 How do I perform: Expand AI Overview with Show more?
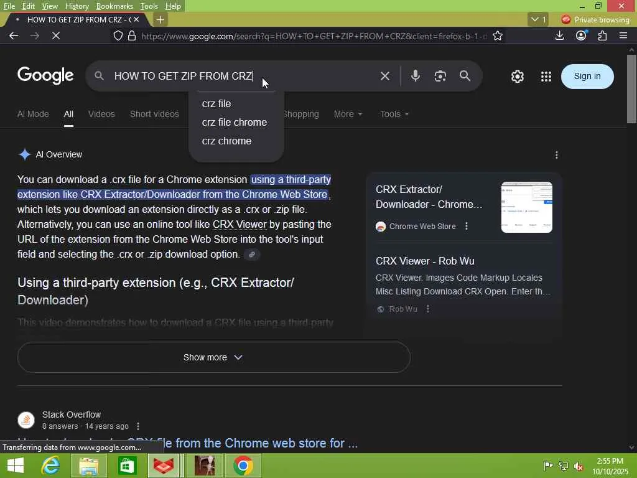[214, 357]
